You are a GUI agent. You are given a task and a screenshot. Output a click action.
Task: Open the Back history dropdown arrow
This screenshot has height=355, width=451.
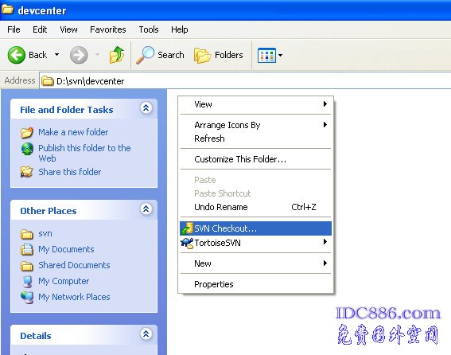57,54
